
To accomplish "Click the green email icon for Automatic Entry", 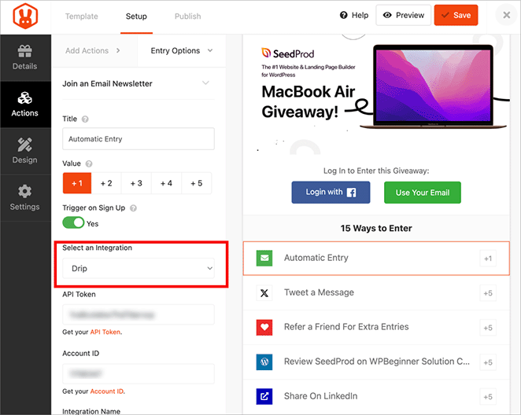I will [x=264, y=258].
